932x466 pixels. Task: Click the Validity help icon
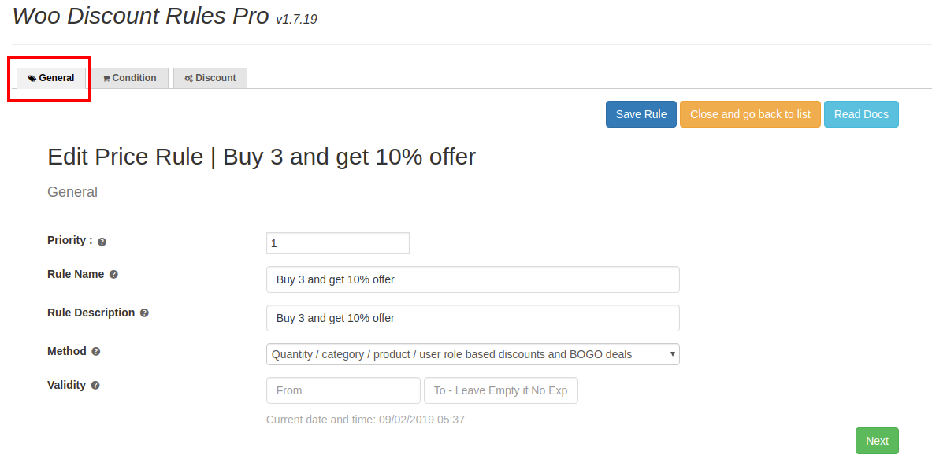[95, 386]
